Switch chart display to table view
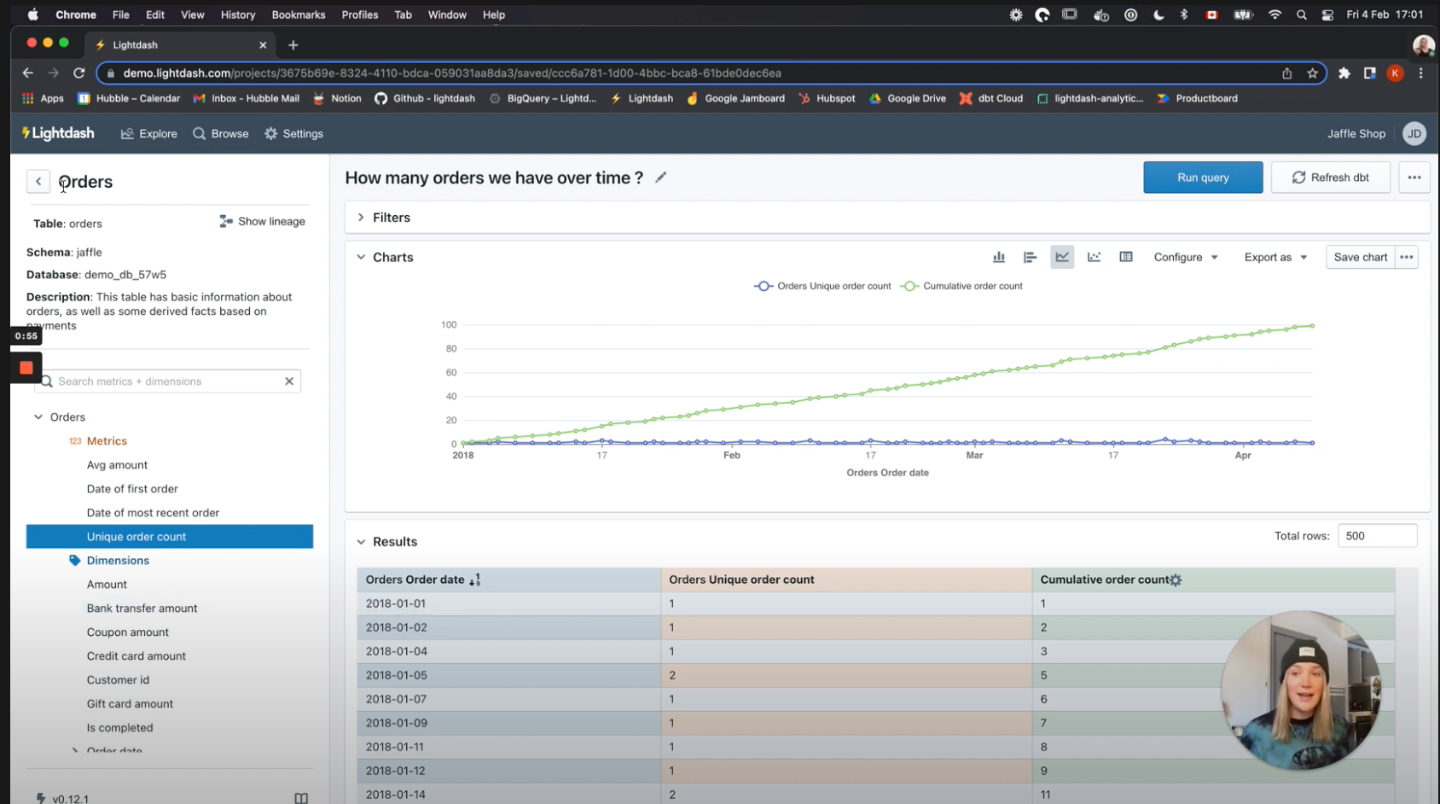The width and height of the screenshot is (1440, 804). click(1126, 256)
